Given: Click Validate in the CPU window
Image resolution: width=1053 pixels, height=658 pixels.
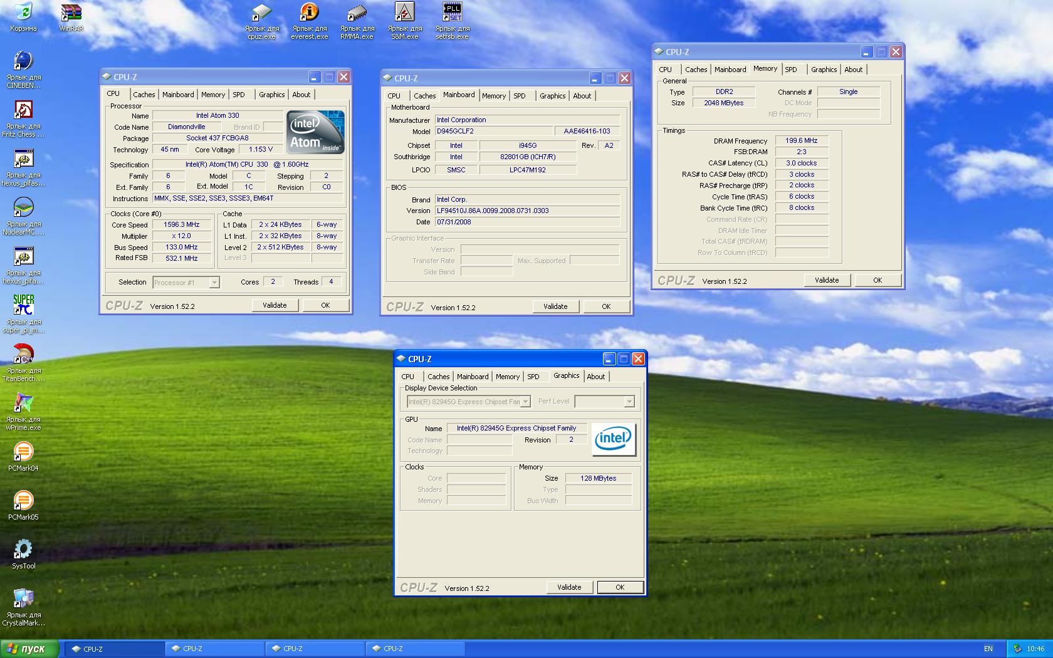Looking at the screenshot, I should [x=275, y=305].
